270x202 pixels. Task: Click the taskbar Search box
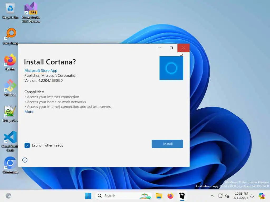click(x=123, y=196)
